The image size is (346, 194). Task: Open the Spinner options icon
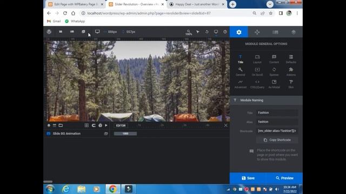(x=274, y=72)
